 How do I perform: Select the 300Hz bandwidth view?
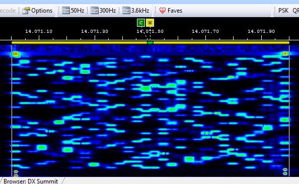click(103, 11)
